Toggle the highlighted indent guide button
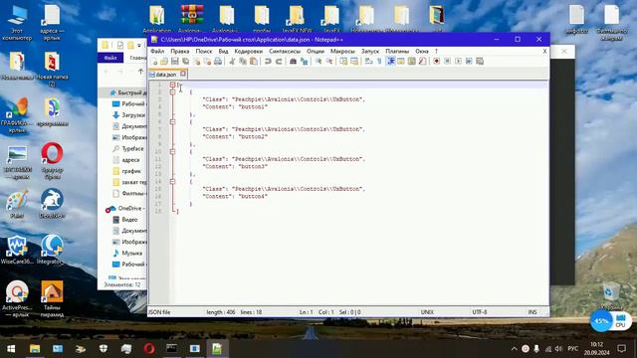The width and height of the screenshot is (637, 358). coord(390,62)
